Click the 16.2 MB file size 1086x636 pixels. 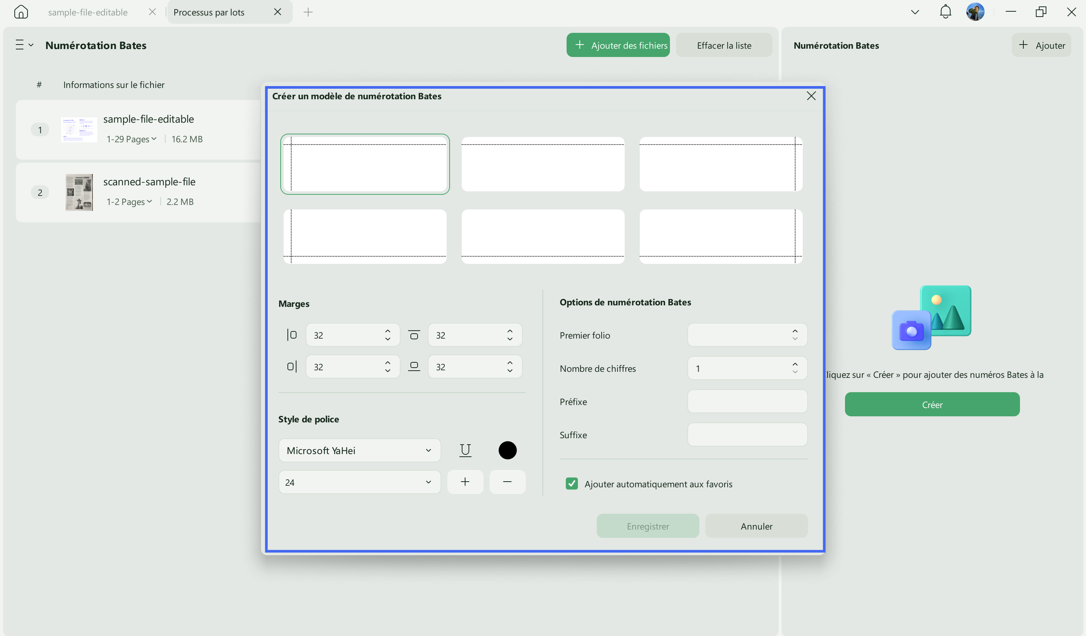coord(187,139)
